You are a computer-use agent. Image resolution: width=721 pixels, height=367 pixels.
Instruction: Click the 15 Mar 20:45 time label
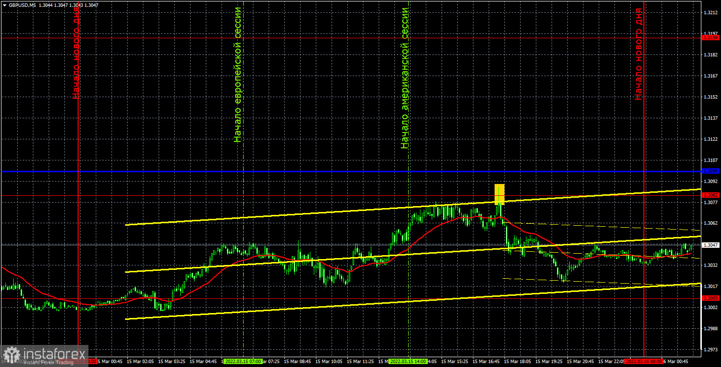click(581, 361)
